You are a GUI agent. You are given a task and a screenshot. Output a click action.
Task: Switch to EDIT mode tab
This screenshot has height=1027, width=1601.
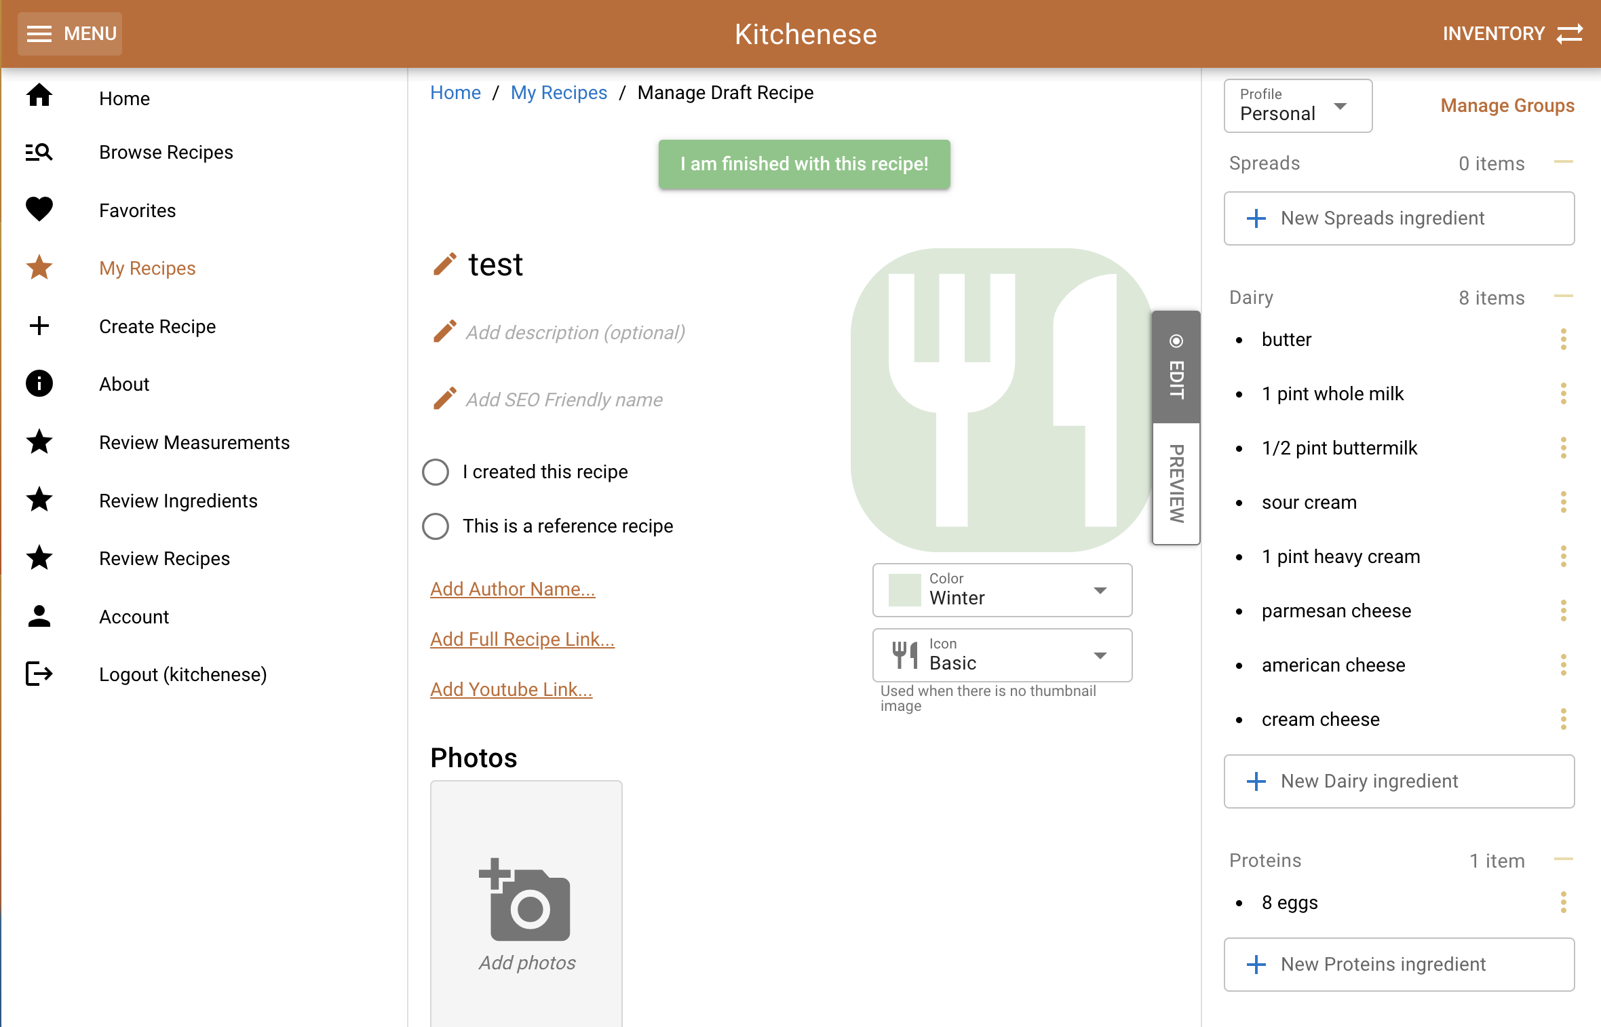pos(1176,367)
